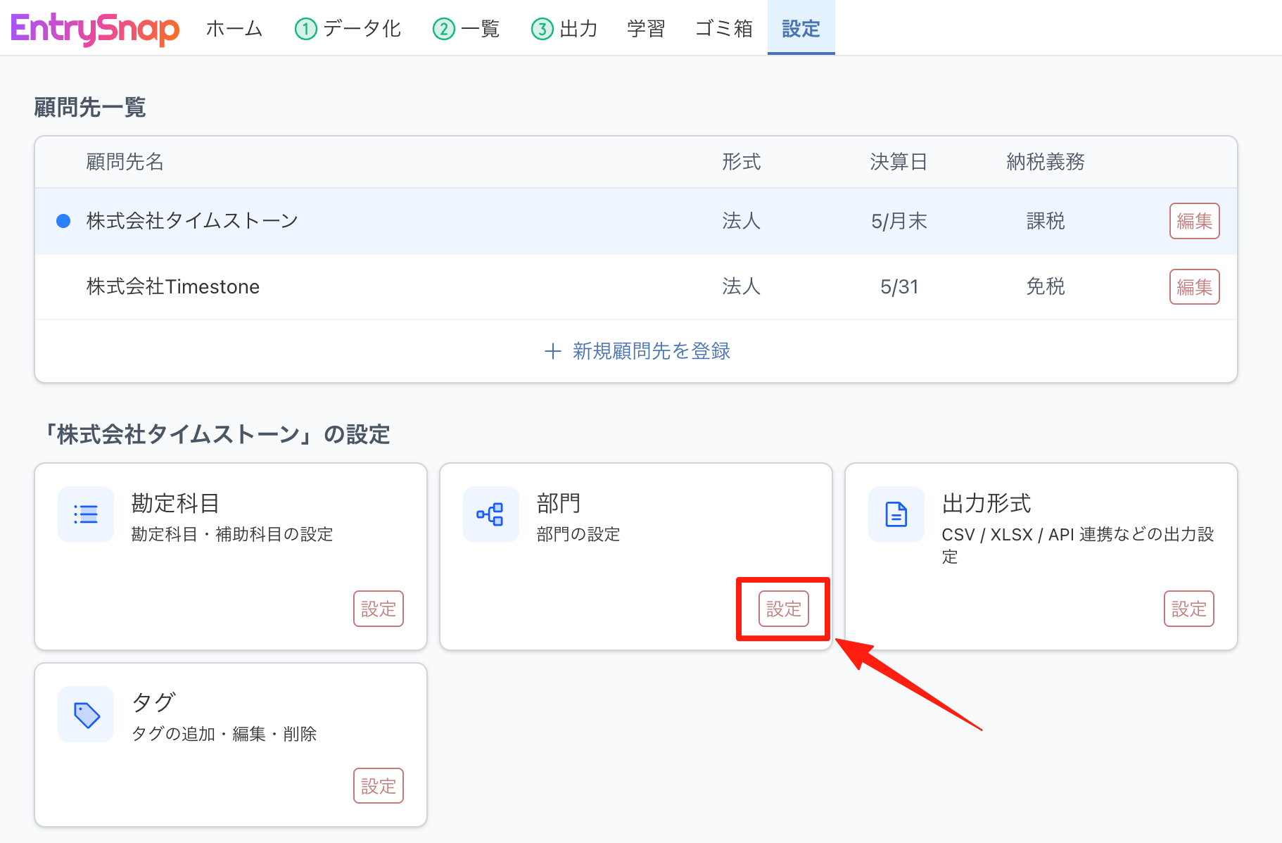
Task: Select the 株式会社Timestone row name
Action: pos(173,287)
